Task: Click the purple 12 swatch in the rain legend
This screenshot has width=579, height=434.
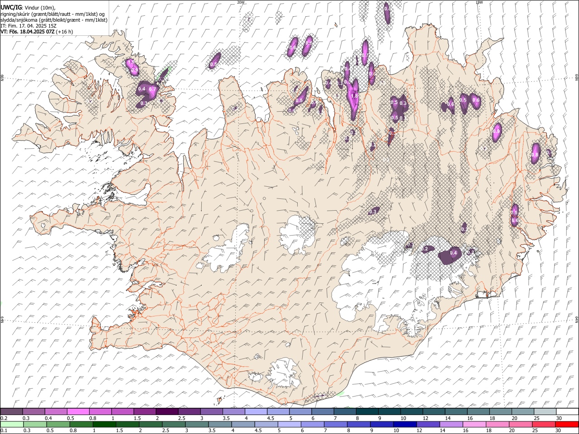Action: [x=428, y=425]
